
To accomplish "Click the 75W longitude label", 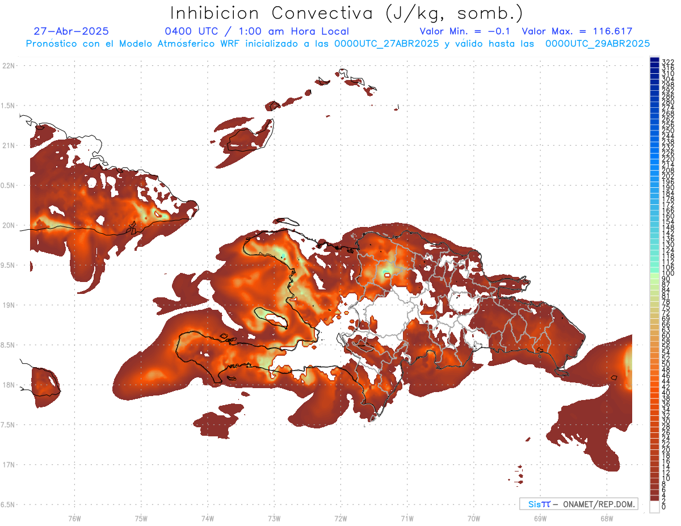I will 141,518.
